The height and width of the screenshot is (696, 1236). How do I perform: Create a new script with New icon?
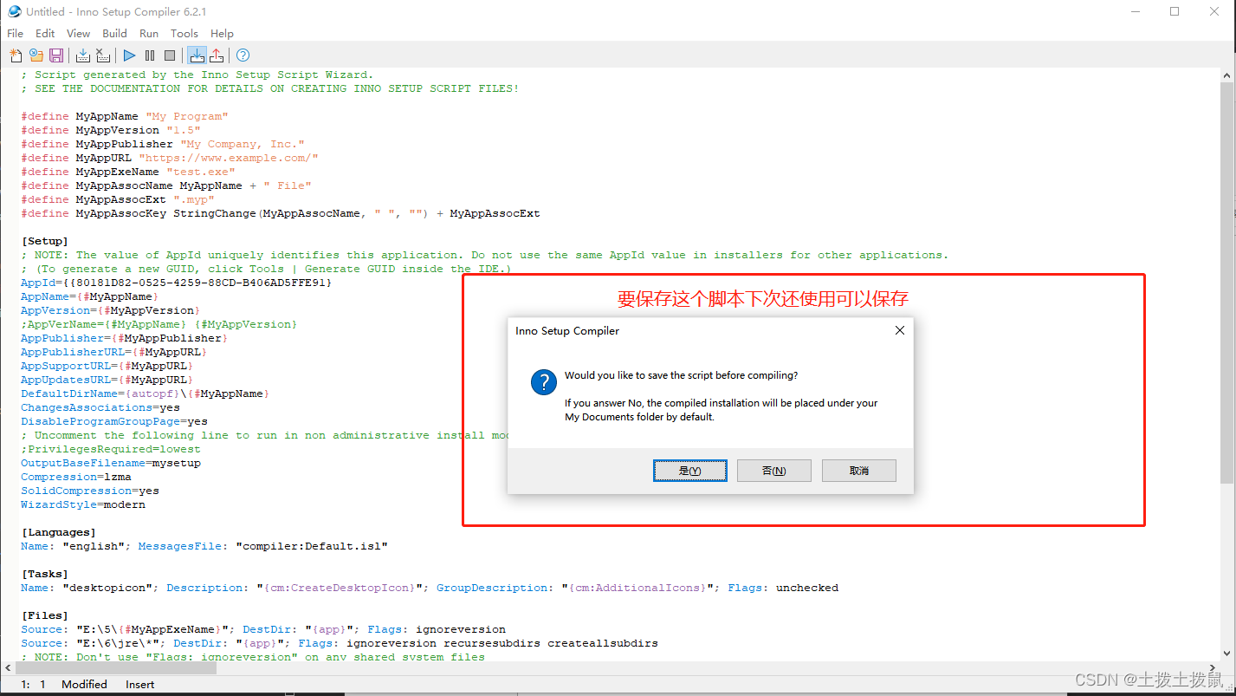coord(16,55)
